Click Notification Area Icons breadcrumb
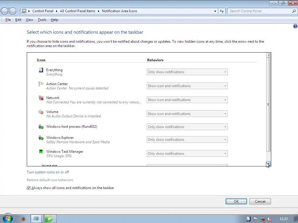 [119, 11]
